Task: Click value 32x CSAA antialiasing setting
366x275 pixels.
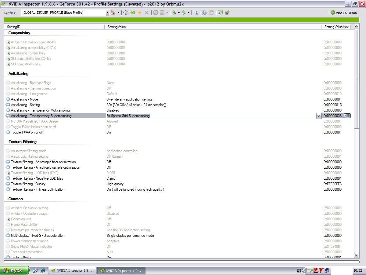Action: [136, 105]
